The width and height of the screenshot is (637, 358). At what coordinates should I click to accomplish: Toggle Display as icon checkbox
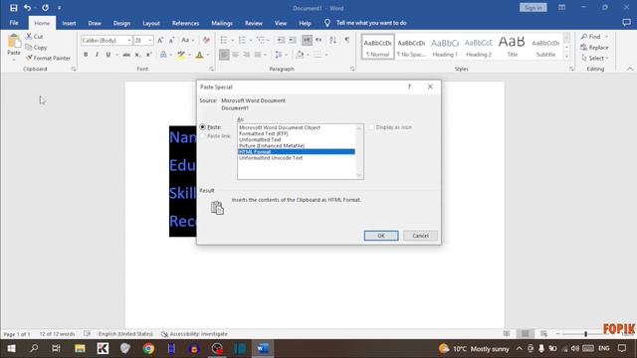pos(371,127)
